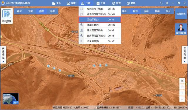Click the 北京-拉萨 road label on map
The image size is (188, 110).
44,26
